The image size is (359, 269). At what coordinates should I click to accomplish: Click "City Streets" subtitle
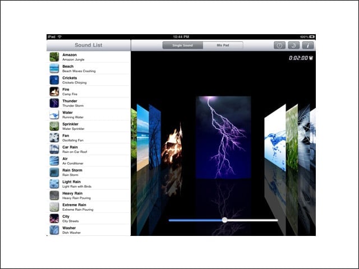point(71,221)
